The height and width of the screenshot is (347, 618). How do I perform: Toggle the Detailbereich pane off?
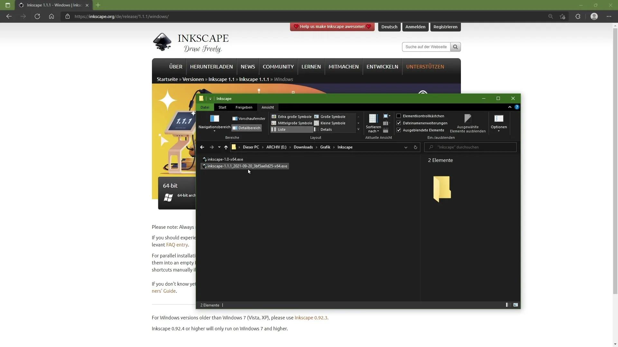247,128
